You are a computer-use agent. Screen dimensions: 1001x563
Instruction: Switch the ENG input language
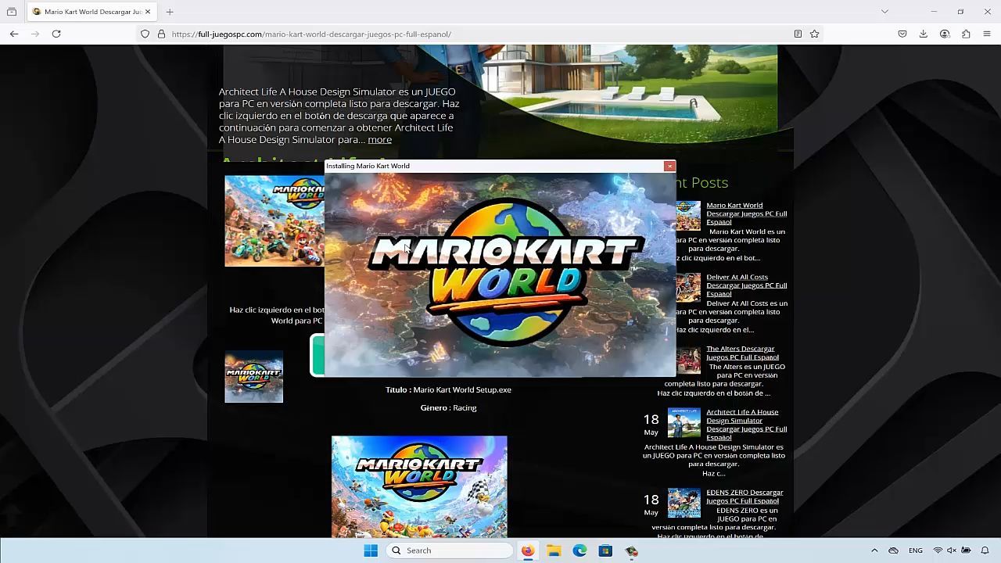[915, 550]
